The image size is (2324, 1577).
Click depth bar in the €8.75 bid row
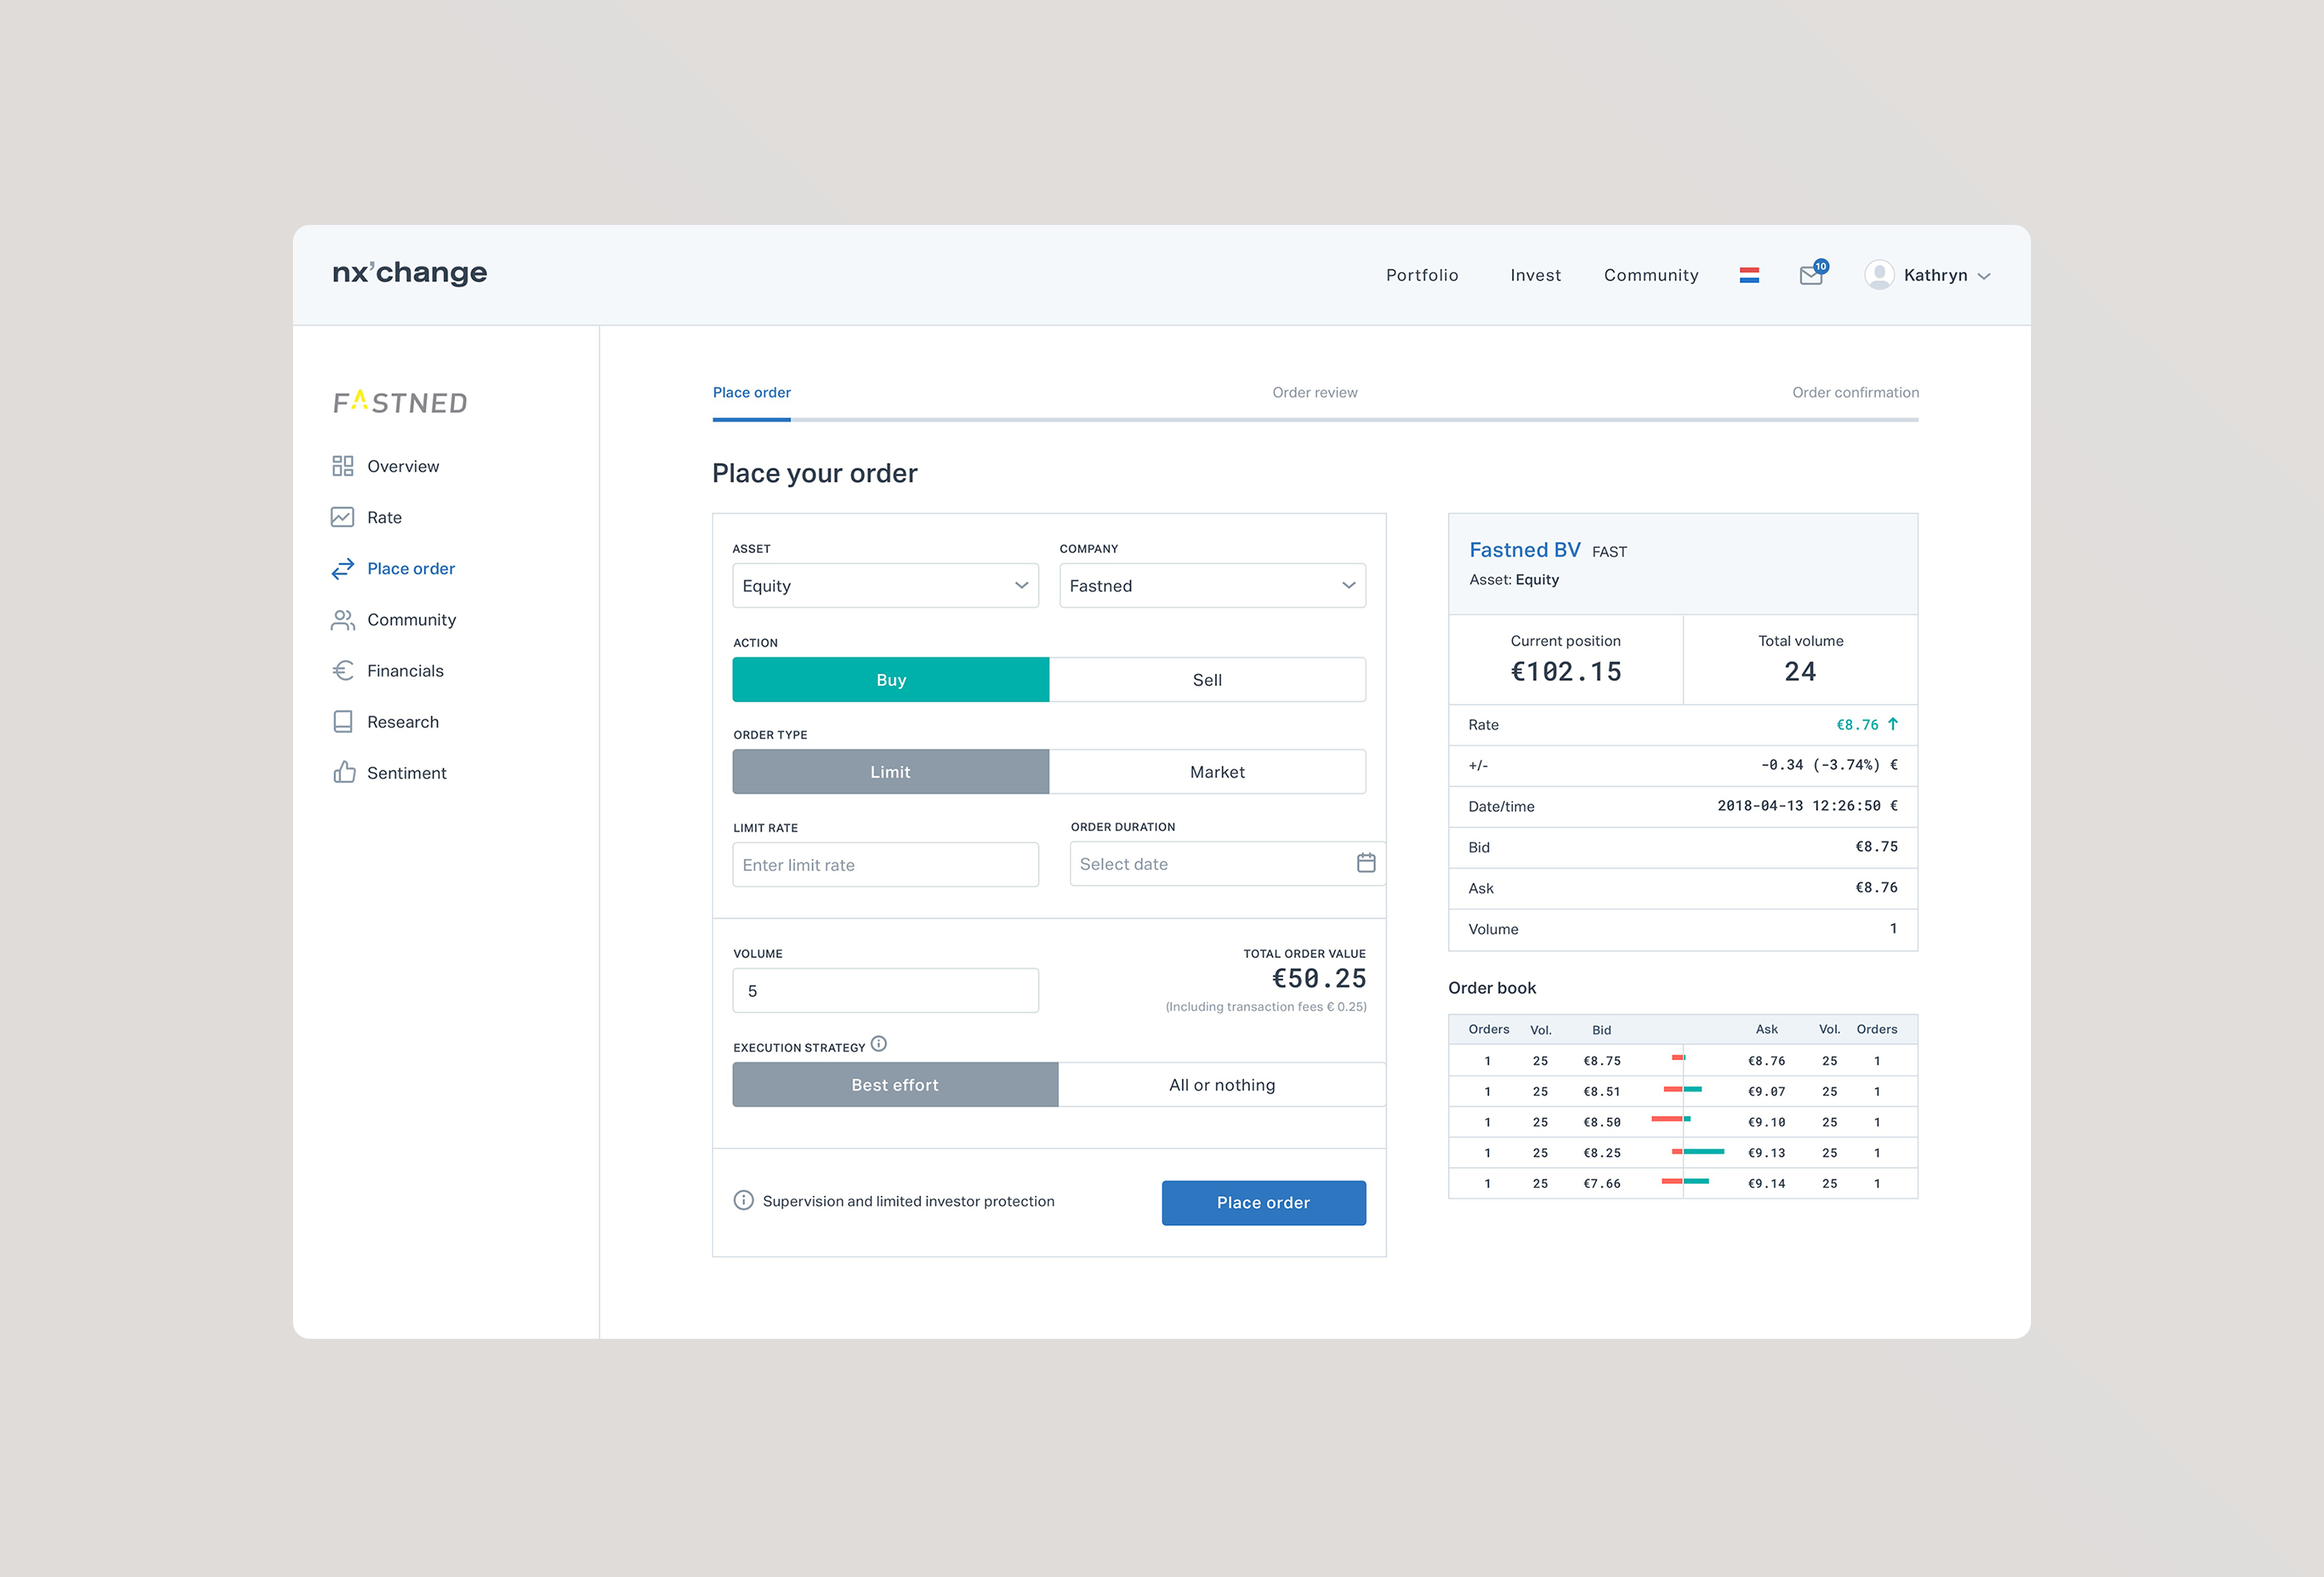(1679, 1057)
